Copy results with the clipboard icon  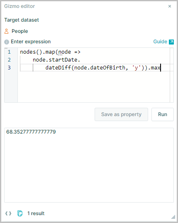pos(20,213)
